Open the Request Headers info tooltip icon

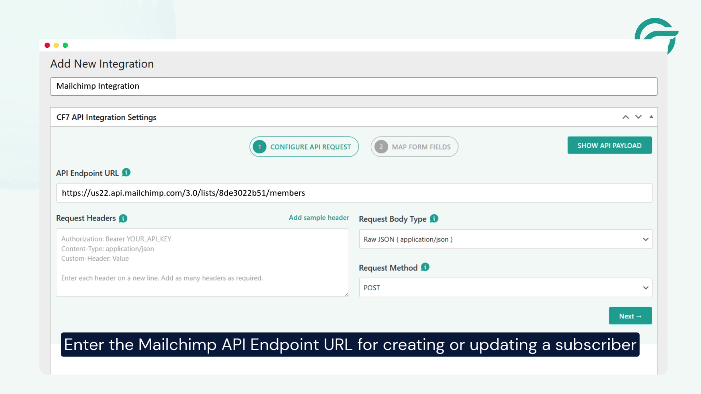123,218
